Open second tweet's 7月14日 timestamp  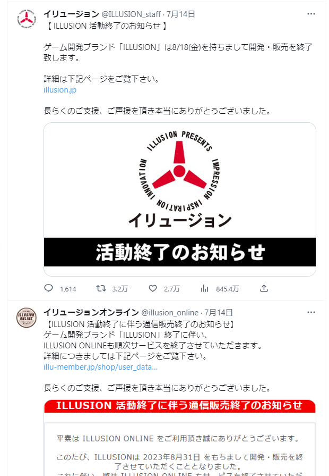[x=219, y=313]
